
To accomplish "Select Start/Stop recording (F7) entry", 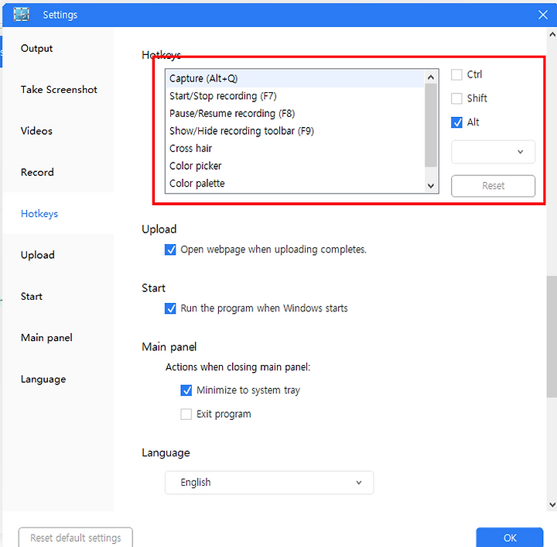I will pos(295,96).
